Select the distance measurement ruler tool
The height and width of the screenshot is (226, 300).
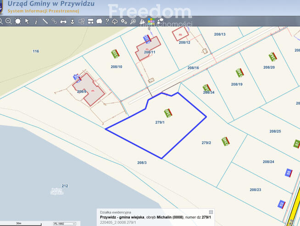pos(45,21)
